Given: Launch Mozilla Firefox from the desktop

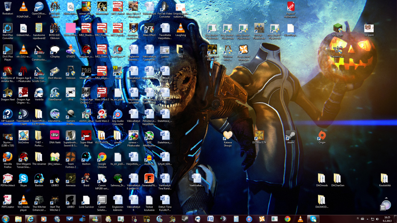Looking at the screenshot, I should coord(7,157).
